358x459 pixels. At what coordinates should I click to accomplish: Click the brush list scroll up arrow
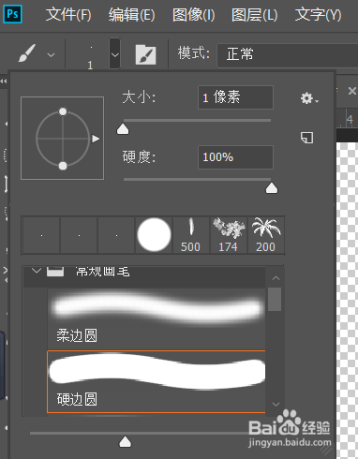pyautogui.click(x=276, y=278)
